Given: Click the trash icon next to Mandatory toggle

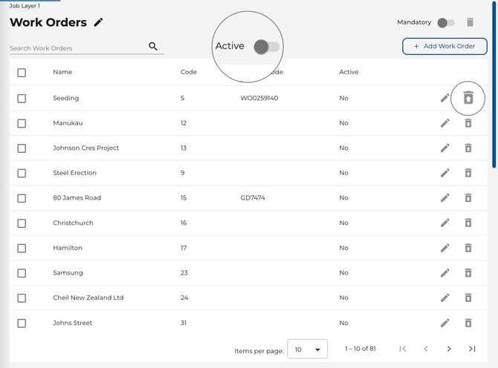Looking at the screenshot, I should click(470, 23).
